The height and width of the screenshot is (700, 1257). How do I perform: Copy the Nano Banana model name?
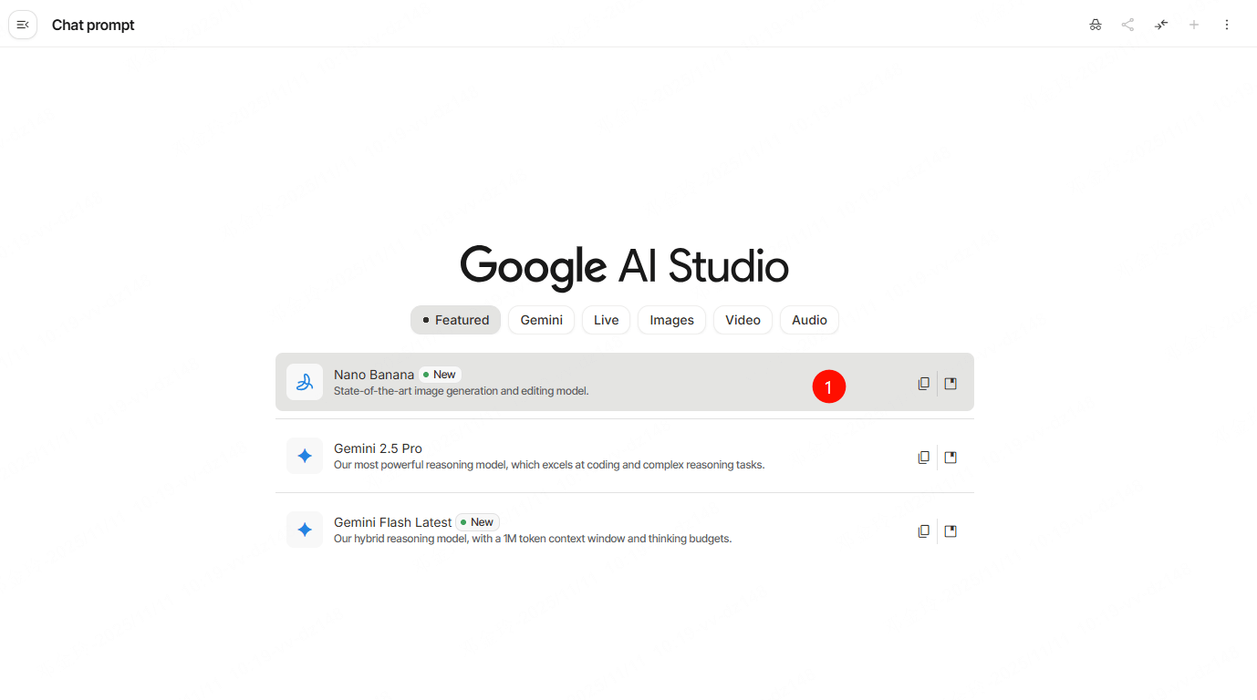(x=923, y=384)
